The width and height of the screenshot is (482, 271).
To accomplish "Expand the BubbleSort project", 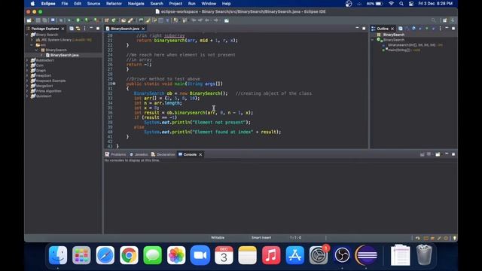I will (x=27, y=60).
